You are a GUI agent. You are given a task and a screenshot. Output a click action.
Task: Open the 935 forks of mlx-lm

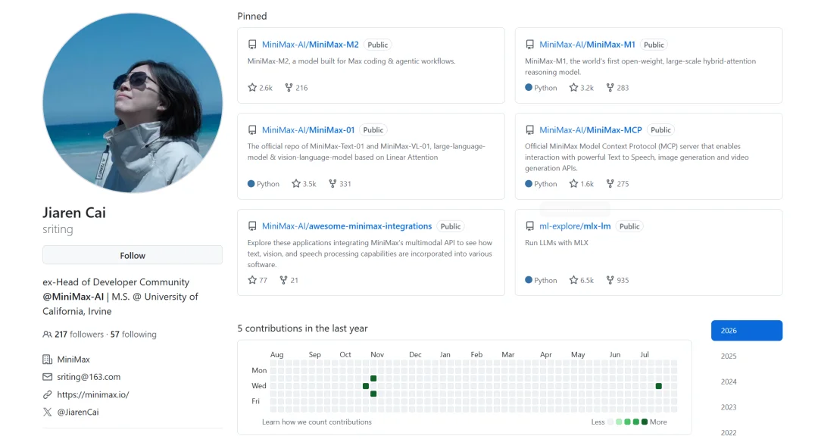[x=618, y=280]
